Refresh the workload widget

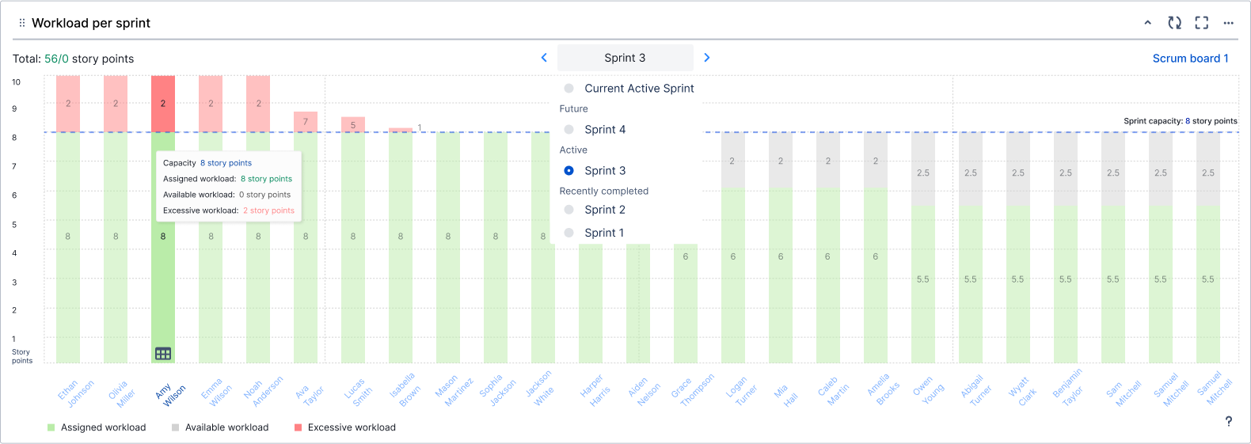click(x=1175, y=23)
